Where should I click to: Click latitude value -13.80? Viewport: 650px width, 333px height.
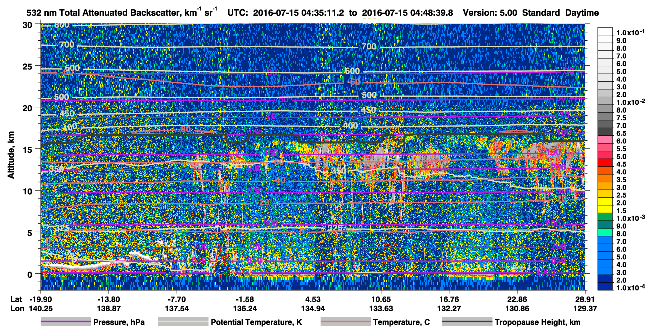point(108,299)
